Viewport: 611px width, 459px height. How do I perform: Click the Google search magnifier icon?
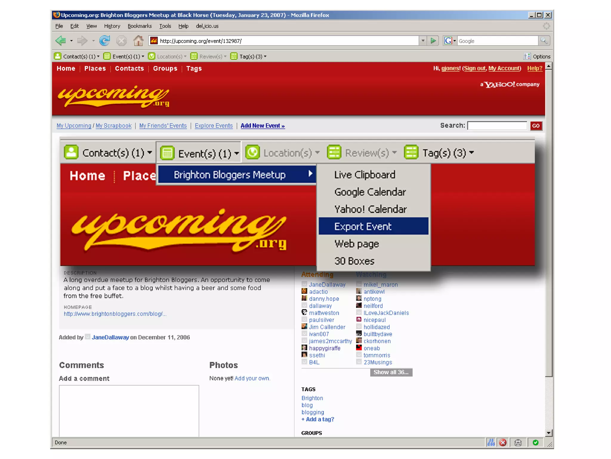point(544,41)
